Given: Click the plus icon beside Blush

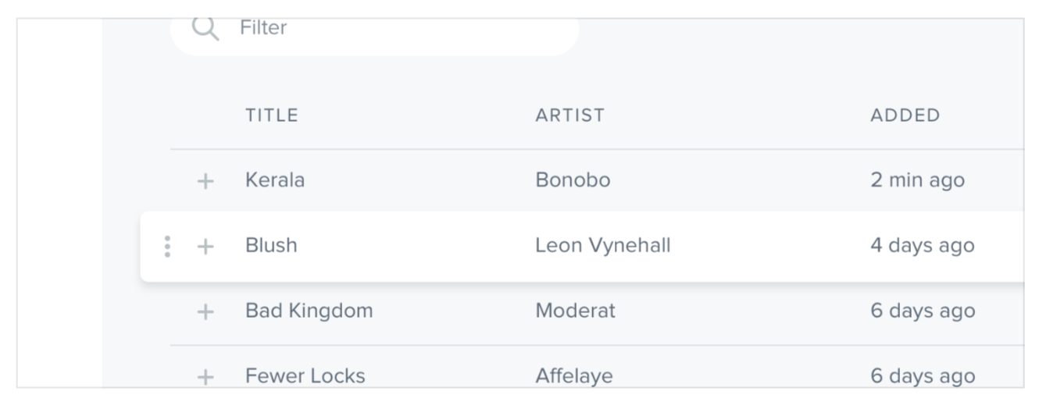Looking at the screenshot, I should (x=205, y=247).
